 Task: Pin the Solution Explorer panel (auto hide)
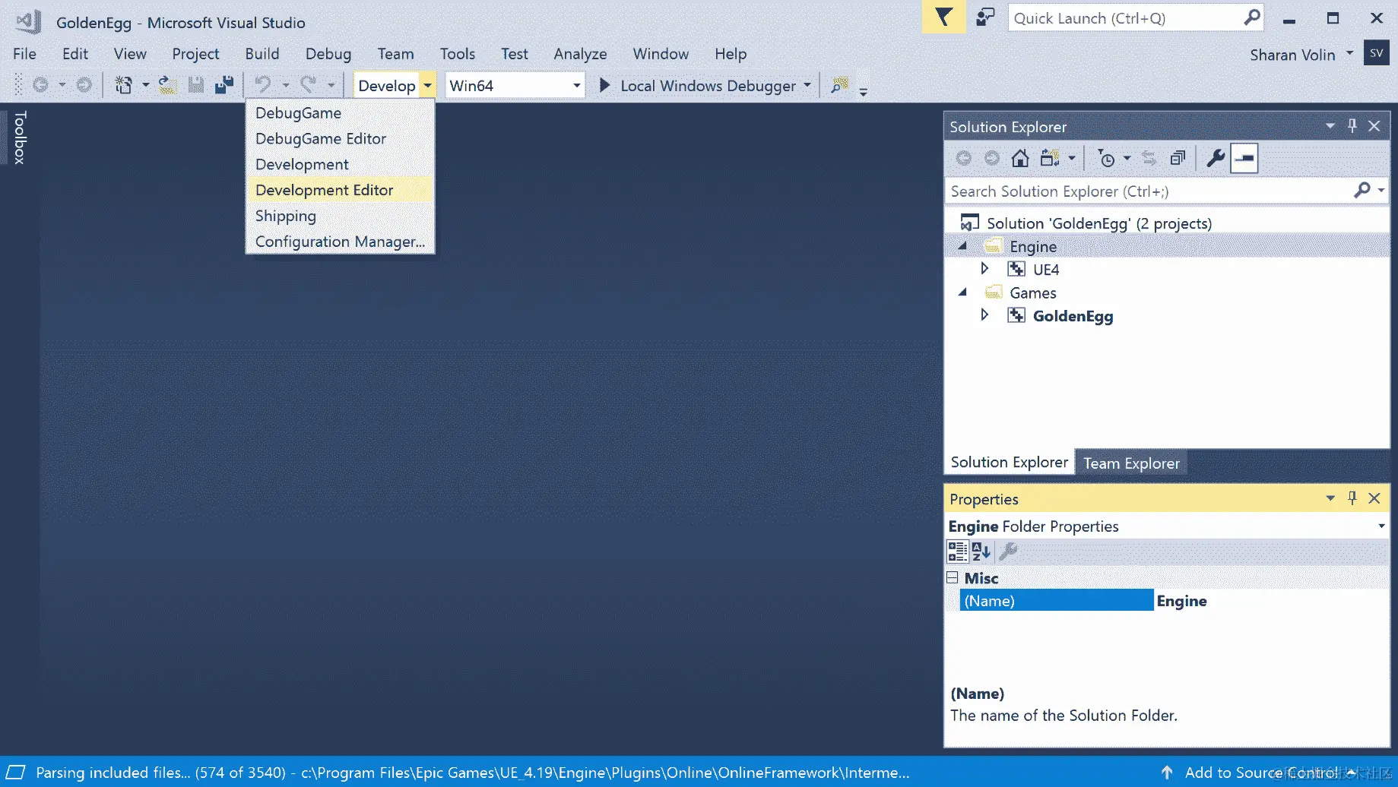click(1352, 126)
